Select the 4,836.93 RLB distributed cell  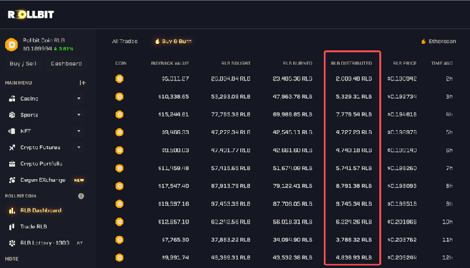(354, 258)
